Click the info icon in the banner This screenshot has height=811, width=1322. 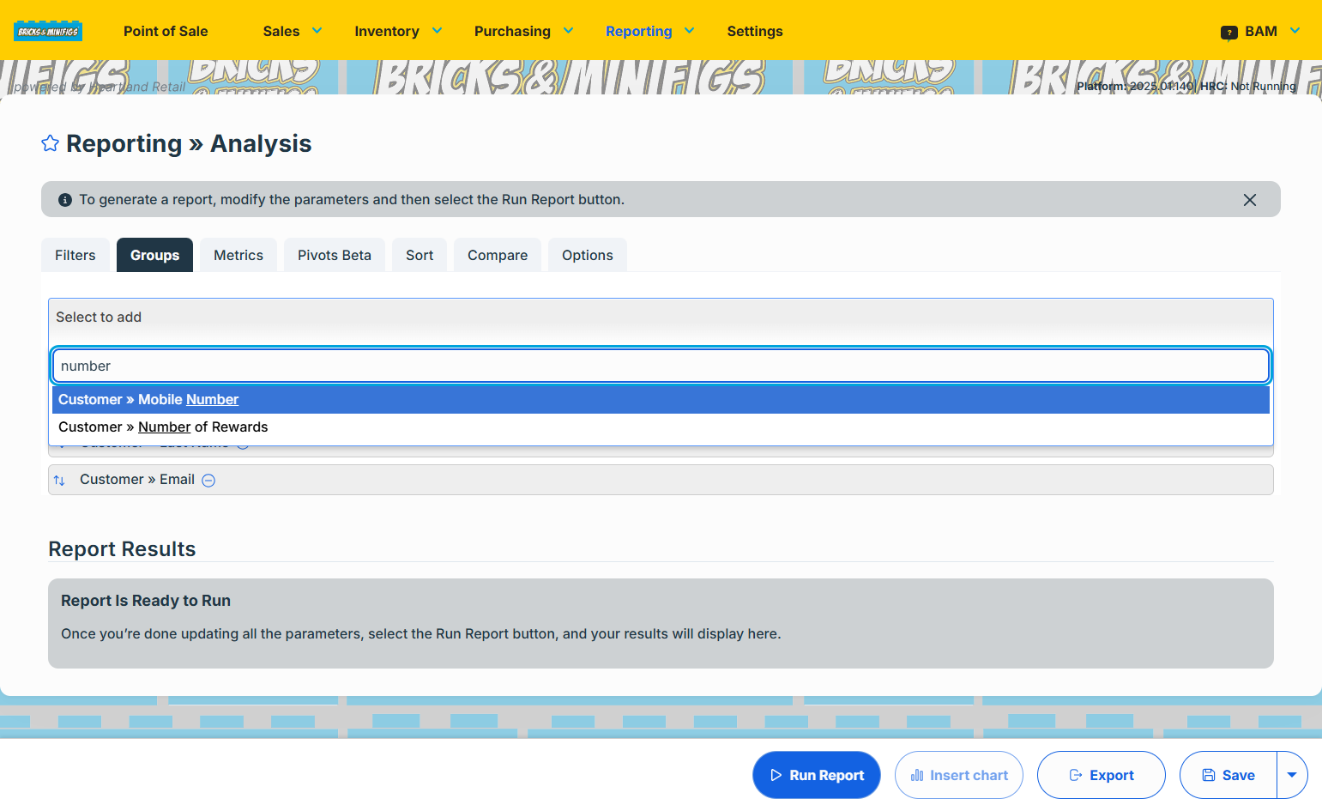coord(65,200)
